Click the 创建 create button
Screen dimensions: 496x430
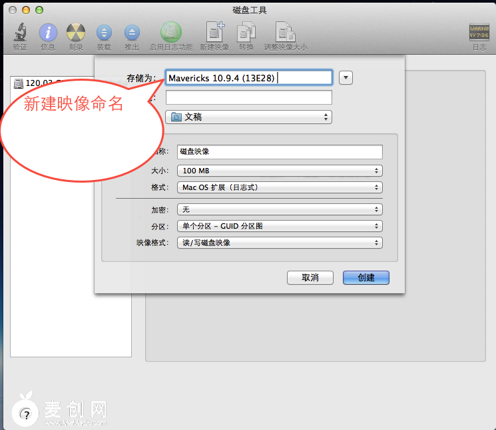click(x=366, y=278)
